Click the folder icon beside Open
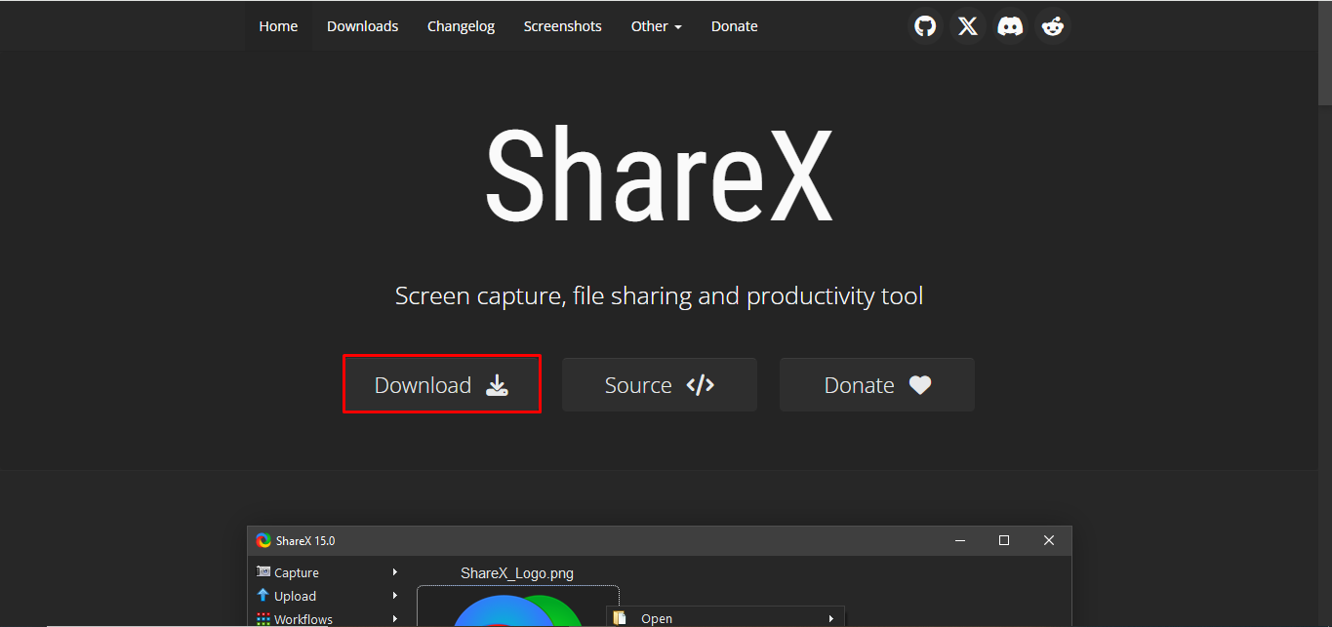1332x627 pixels. [x=621, y=617]
